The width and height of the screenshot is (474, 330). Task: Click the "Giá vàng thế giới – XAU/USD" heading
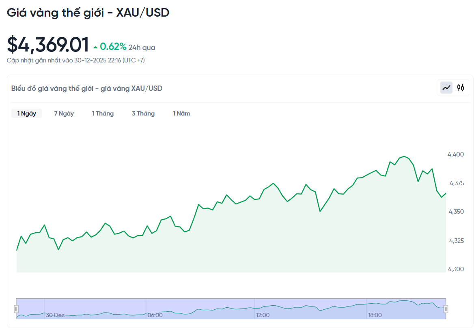88,13
